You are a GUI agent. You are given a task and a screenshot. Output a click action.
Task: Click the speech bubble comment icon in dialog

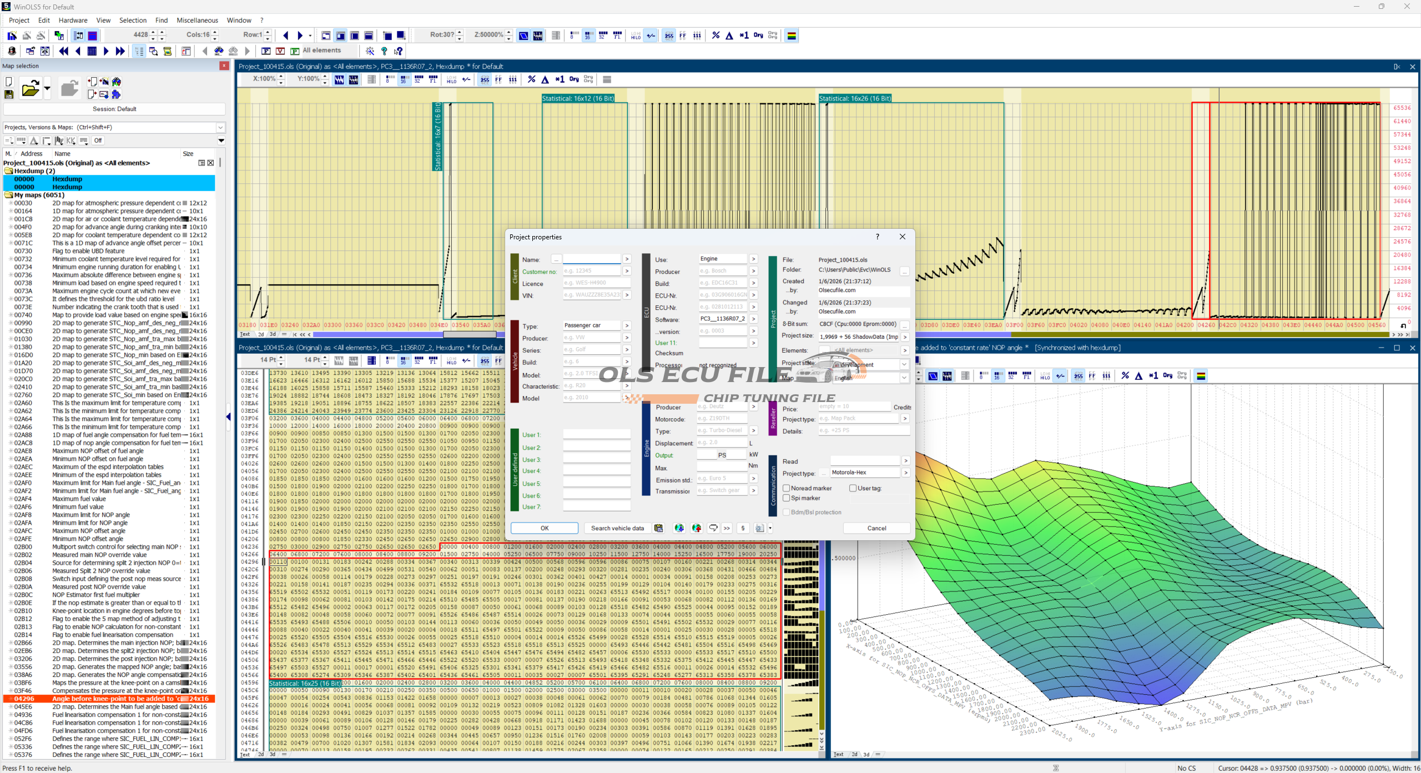point(713,528)
